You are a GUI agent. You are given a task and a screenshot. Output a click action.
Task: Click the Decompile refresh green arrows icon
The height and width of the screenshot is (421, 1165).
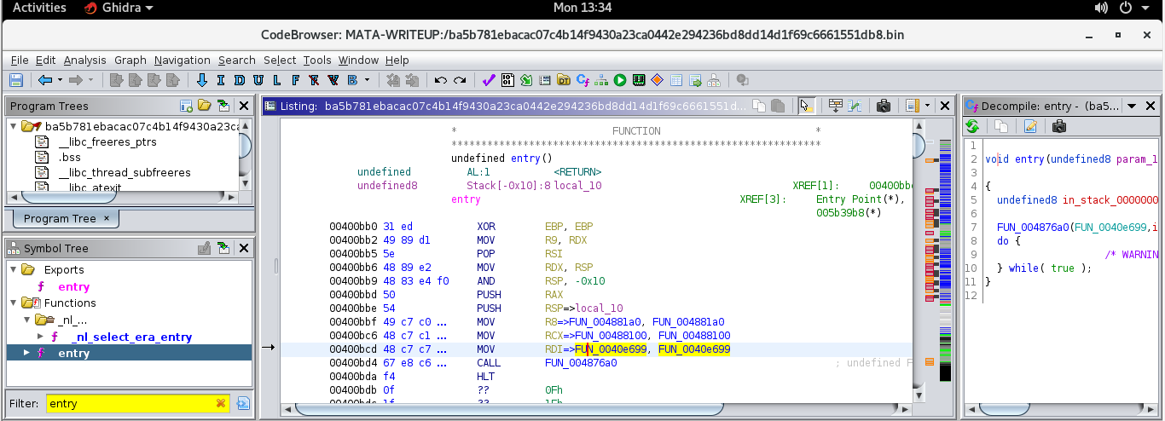click(x=972, y=127)
